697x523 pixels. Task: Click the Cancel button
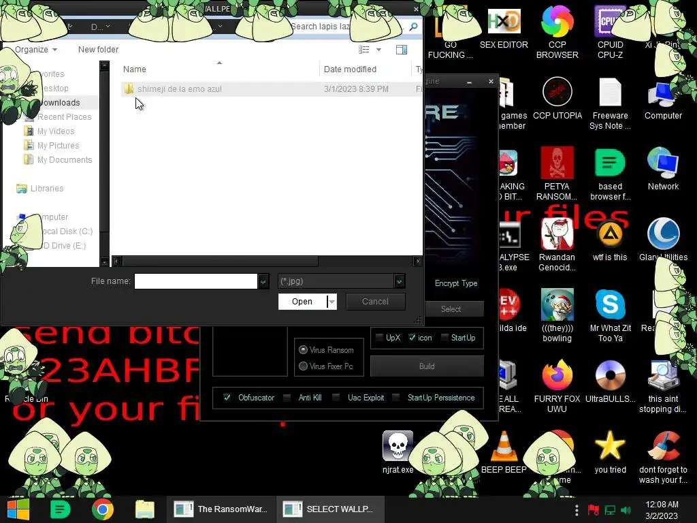click(x=375, y=302)
